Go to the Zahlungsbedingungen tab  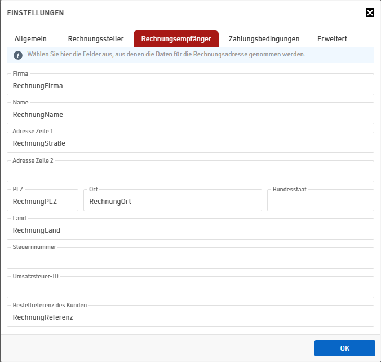(x=264, y=39)
